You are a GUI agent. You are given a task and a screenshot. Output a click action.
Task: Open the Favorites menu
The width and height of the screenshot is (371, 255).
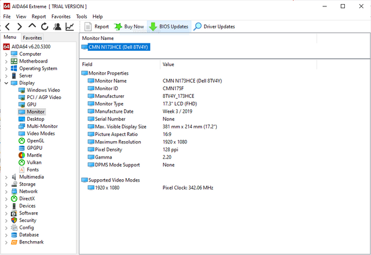(61, 17)
